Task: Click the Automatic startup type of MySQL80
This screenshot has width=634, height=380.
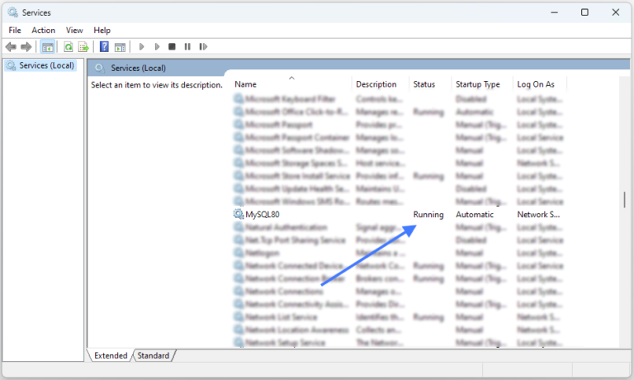Action: pos(475,215)
